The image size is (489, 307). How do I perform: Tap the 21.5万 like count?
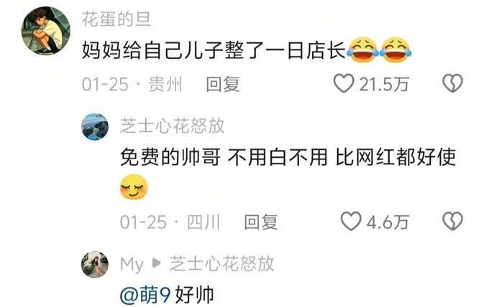pyautogui.click(x=384, y=85)
